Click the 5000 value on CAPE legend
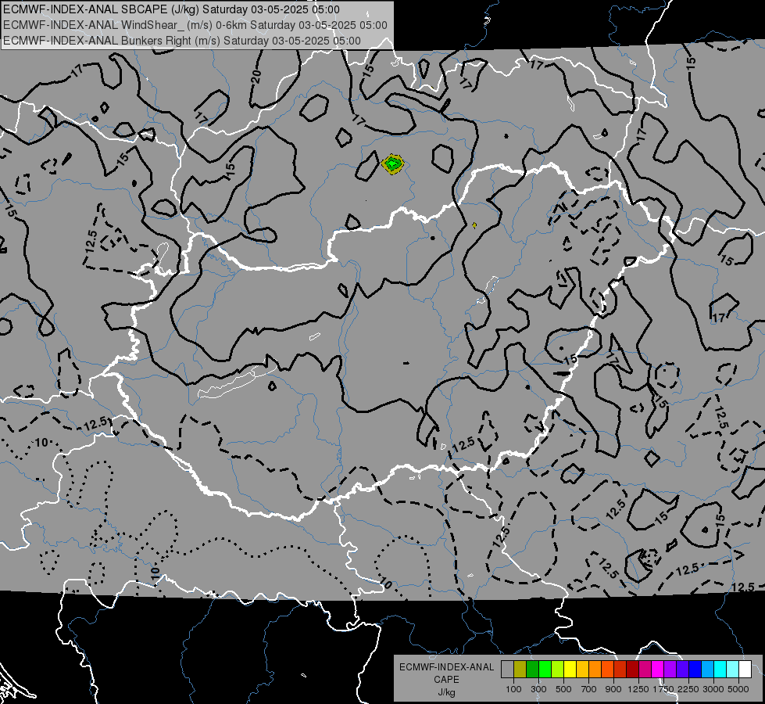Viewport: 765px width, 704px height. [738, 689]
